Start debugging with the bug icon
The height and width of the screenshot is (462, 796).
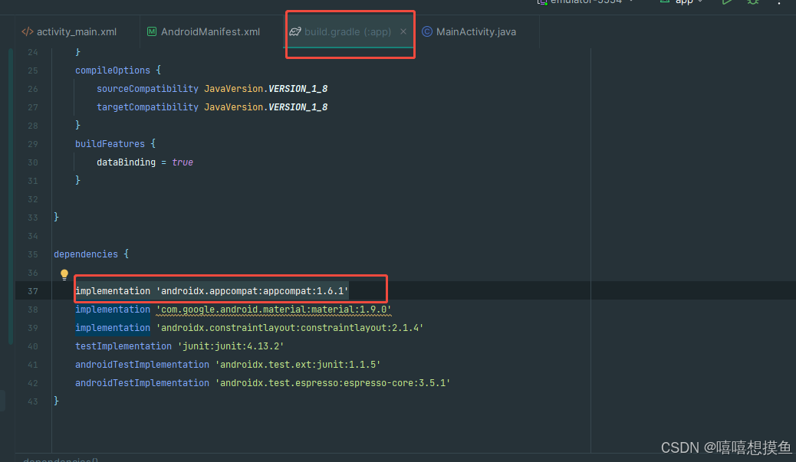point(752,3)
